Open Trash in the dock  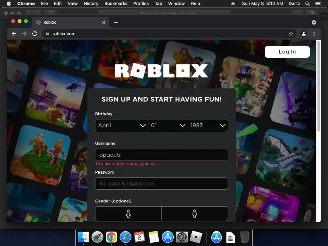pos(244,237)
